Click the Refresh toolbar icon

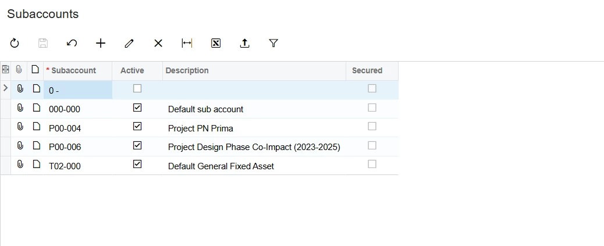(x=15, y=43)
